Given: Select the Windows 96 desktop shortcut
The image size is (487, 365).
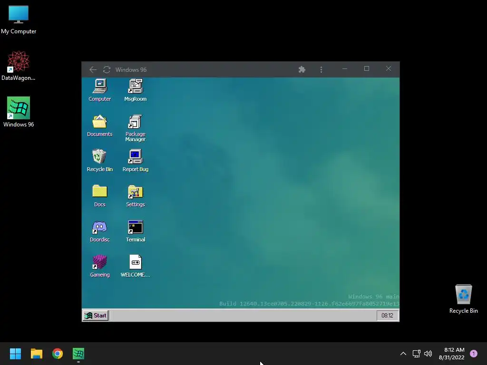Looking at the screenshot, I should pyautogui.click(x=19, y=112).
